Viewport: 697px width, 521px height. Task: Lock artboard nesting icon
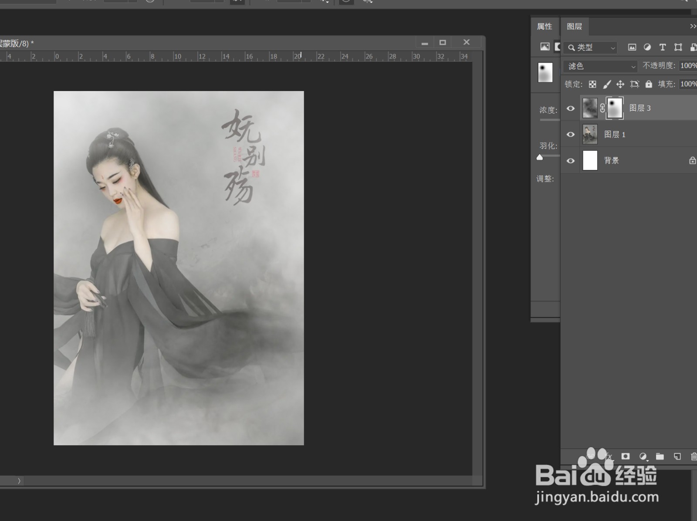[635, 84]
